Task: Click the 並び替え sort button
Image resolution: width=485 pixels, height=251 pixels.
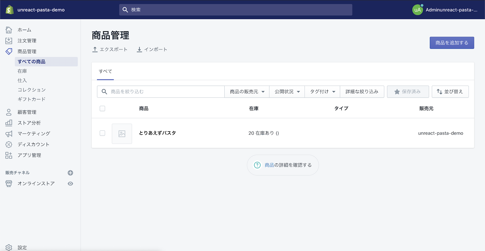Action: (x=450, y=92)
